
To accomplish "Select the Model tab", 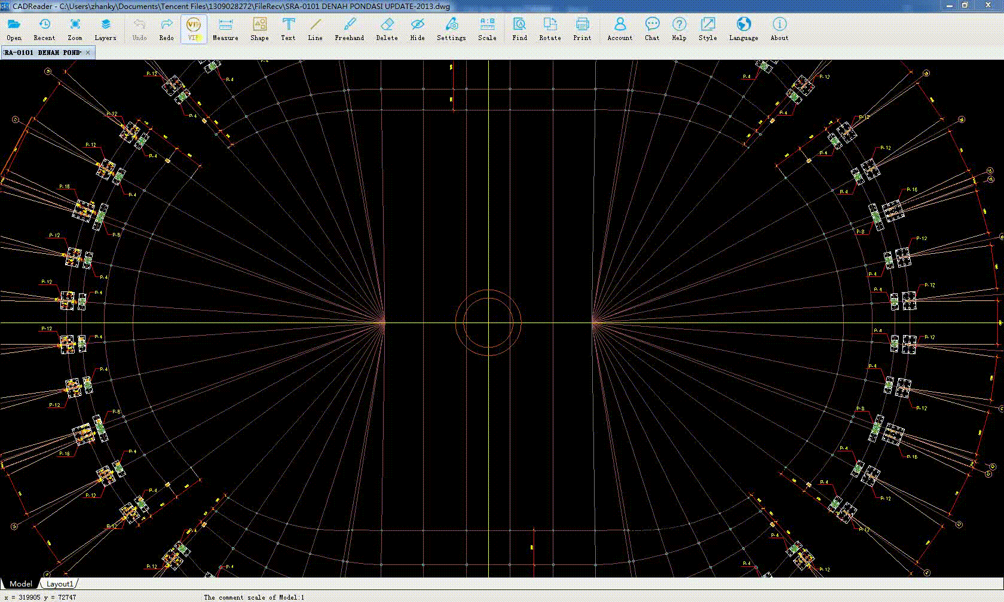I will coord(21,583).
